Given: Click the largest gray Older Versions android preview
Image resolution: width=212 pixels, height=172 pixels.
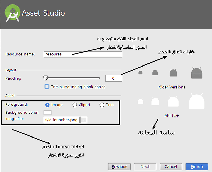Looking at the screenshot, I should (197, 72).
